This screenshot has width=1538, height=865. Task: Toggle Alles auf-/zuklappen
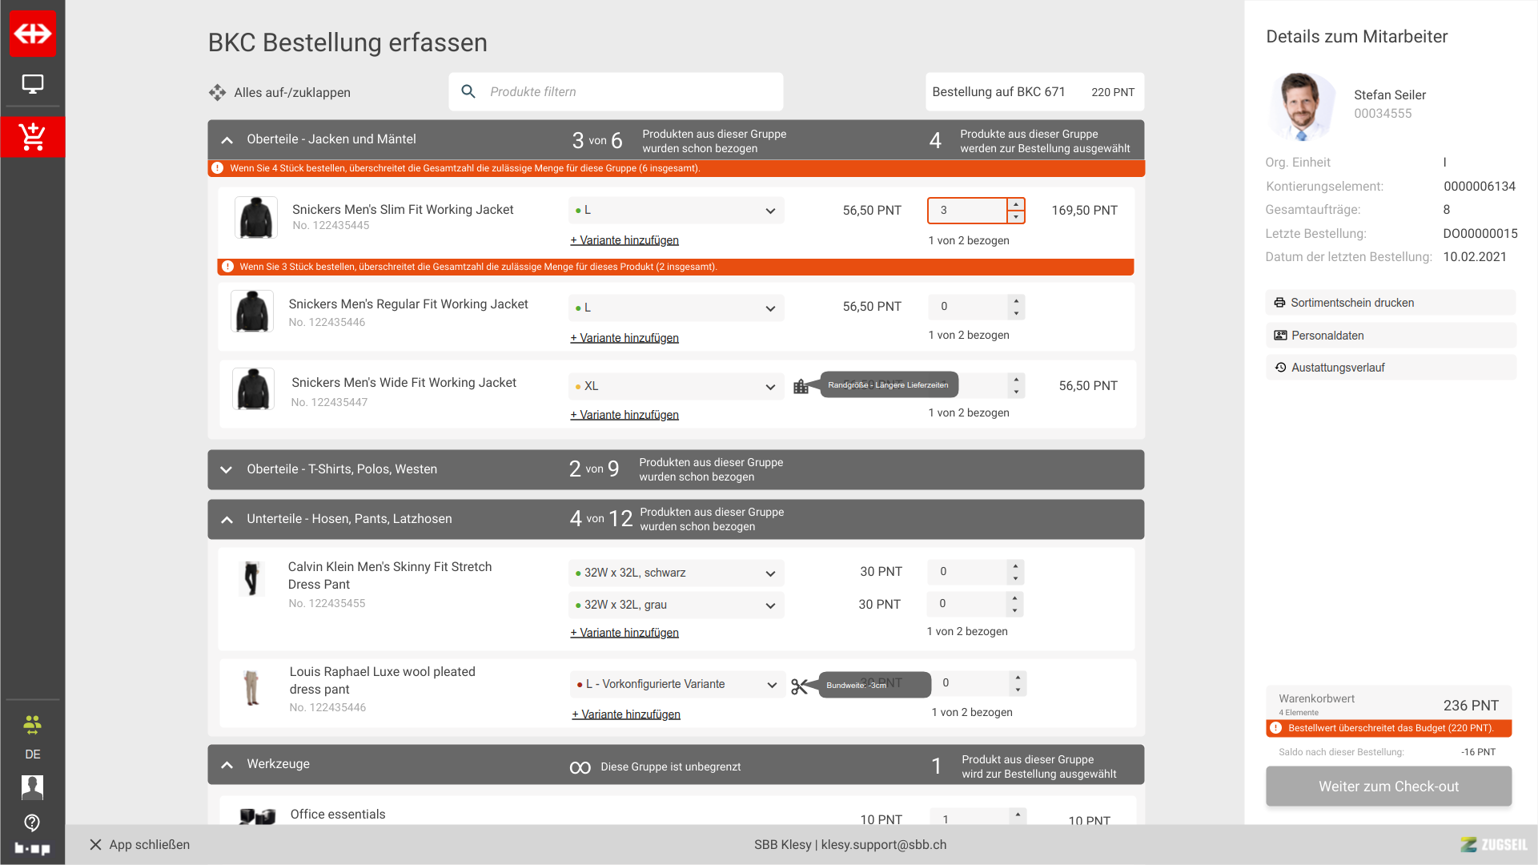279,93
